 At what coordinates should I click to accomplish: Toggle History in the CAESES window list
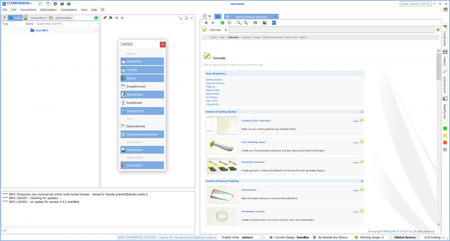pyautogui.click(x=142, y=78)
